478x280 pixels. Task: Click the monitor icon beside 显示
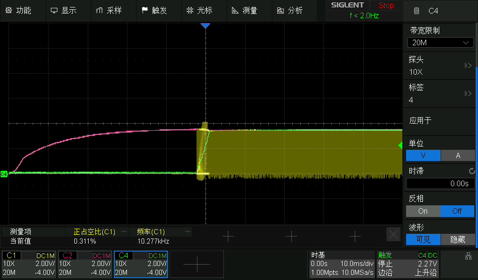pos(54,10)
